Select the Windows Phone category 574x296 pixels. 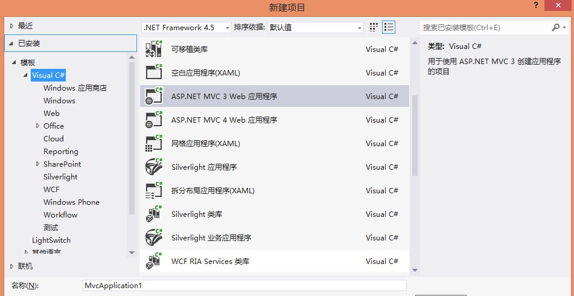(x=71, y=202)
